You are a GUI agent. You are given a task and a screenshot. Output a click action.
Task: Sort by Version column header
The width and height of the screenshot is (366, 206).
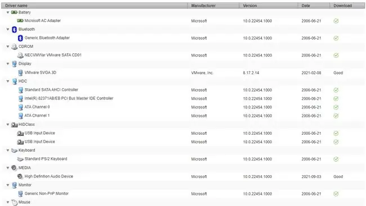tap(269, 6)
